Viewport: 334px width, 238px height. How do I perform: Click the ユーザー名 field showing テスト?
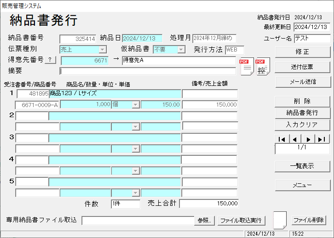tap(312, 39)
